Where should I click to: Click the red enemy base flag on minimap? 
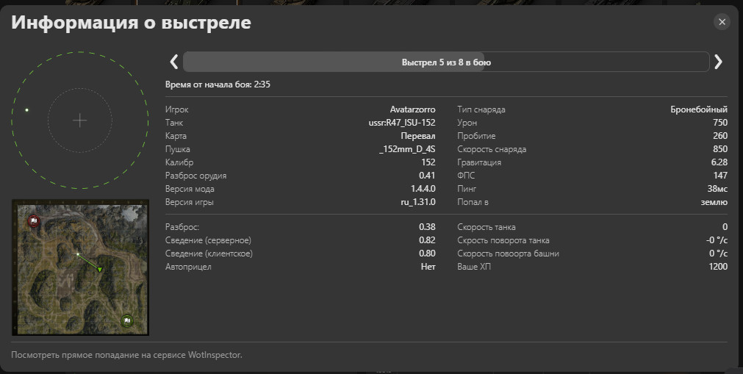tap(33, 220)
